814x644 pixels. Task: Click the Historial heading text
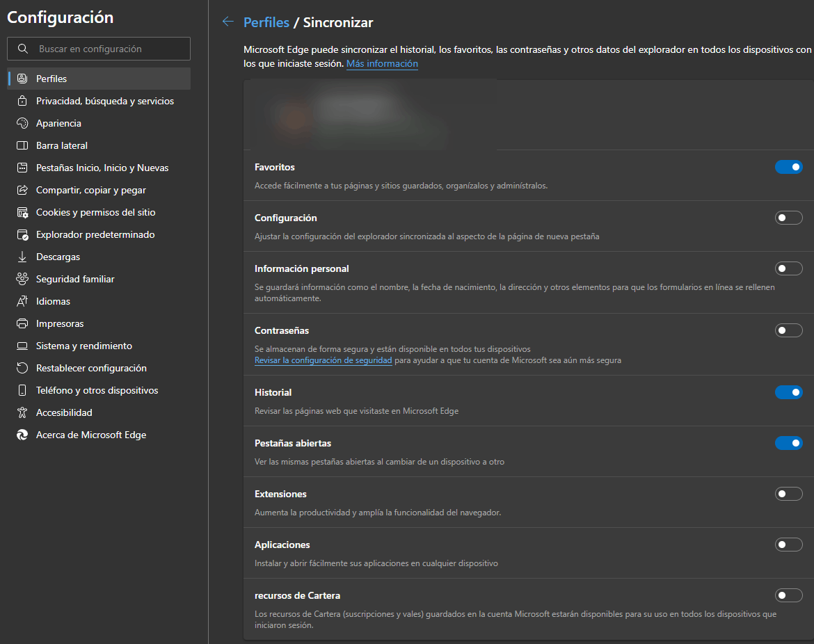(273, 392)
